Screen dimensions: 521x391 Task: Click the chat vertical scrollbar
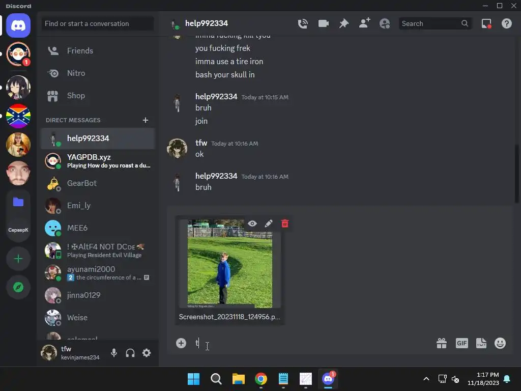tap(517, 173)
